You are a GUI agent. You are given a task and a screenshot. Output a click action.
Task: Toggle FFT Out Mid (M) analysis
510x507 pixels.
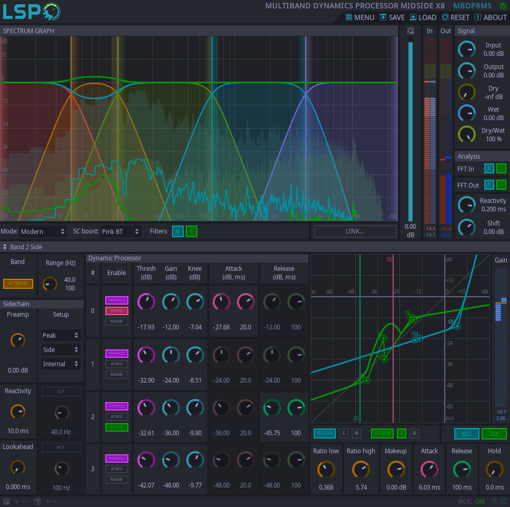(489, 184)
